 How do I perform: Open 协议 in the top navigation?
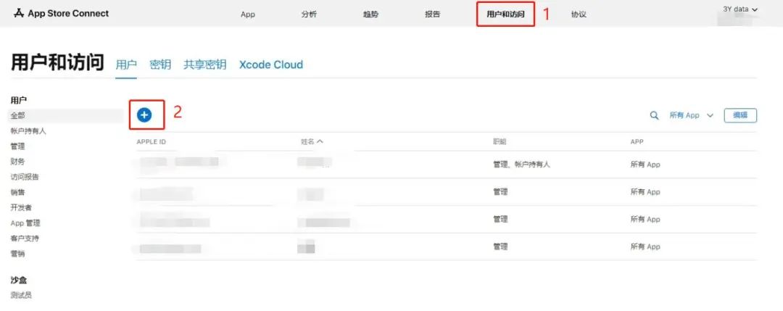579,14
